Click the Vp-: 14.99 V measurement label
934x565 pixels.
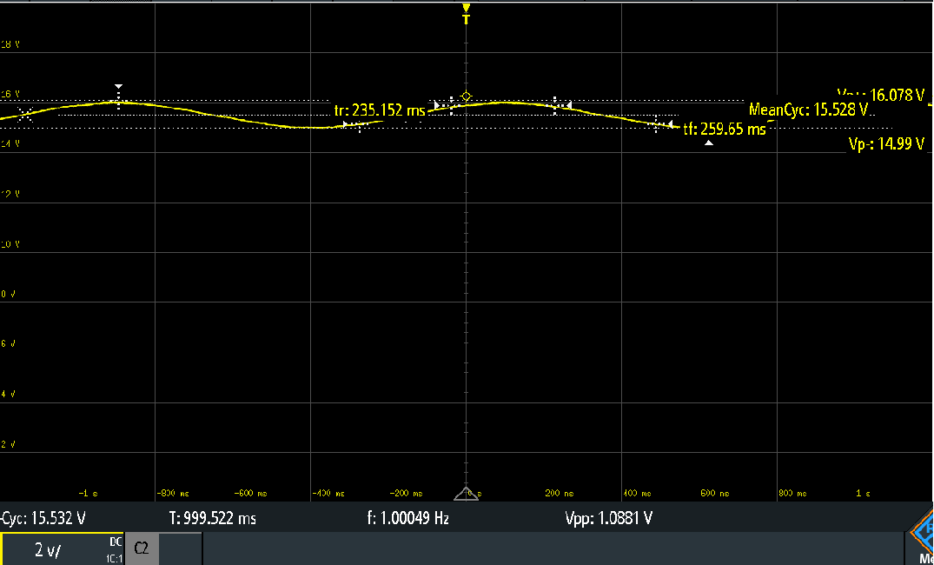[885, 144]
